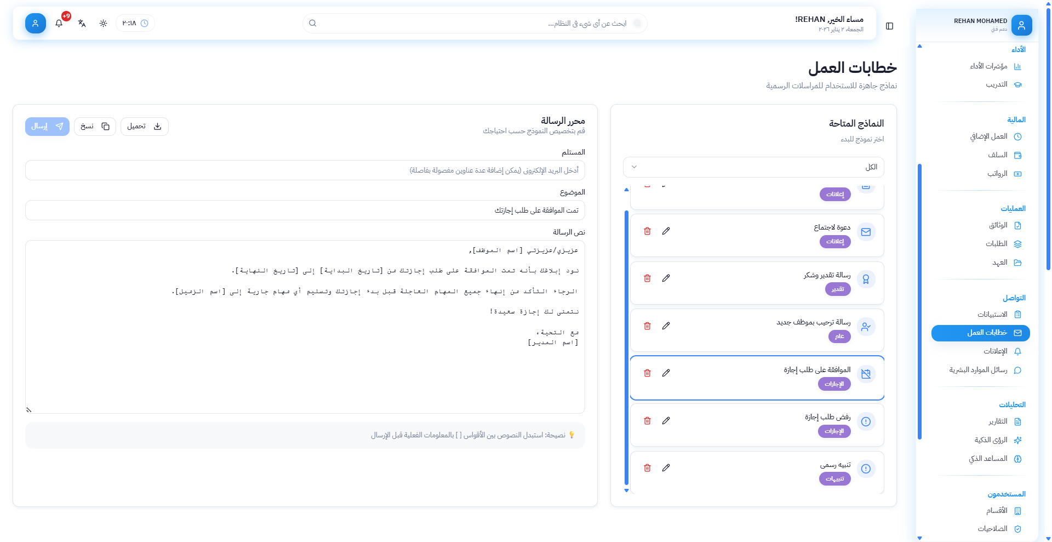This screenshot has height=542, width=1052.
Task: Click the recipient email input field
Action: tap(305, 170)
